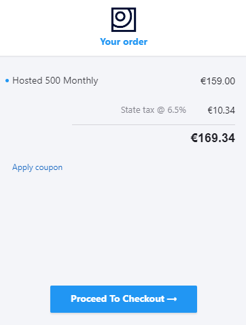Click the word Hosted in the line item
Screen dimensions: 246x325
point(27,80)
